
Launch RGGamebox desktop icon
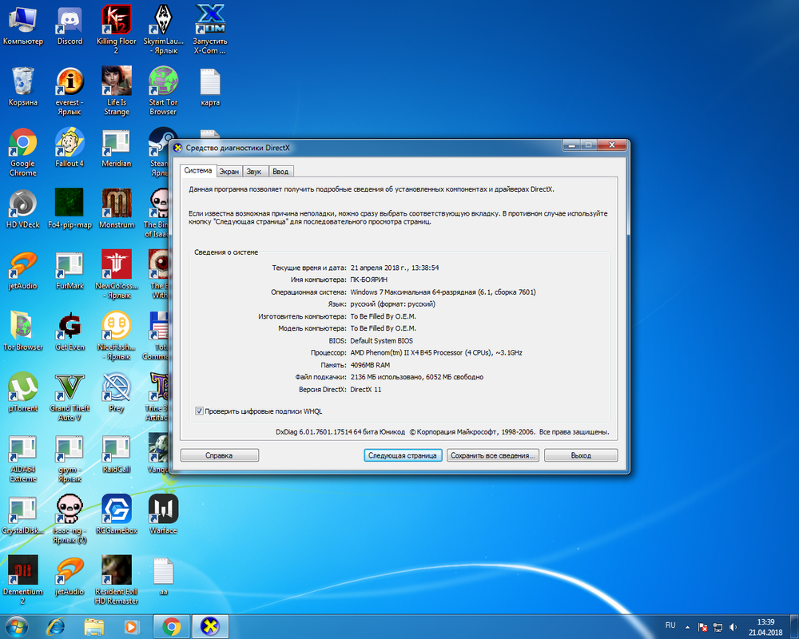117,514
